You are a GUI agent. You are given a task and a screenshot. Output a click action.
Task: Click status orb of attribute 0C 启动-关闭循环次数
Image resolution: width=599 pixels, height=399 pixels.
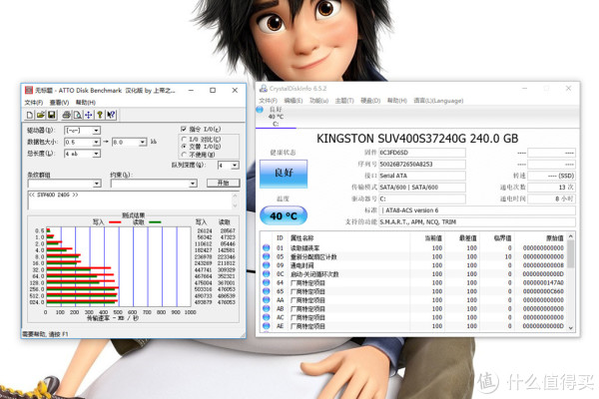(x=267, y=274)
